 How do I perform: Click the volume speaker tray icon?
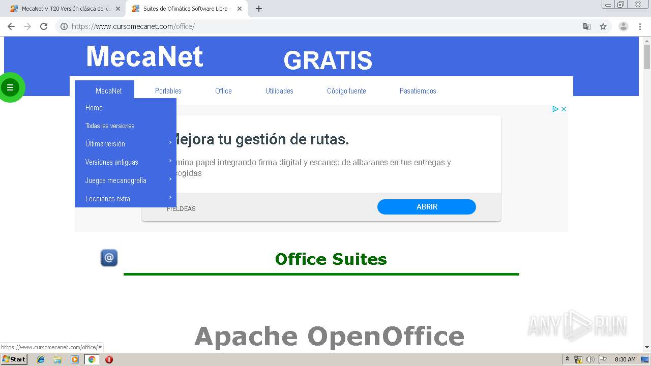590,359
